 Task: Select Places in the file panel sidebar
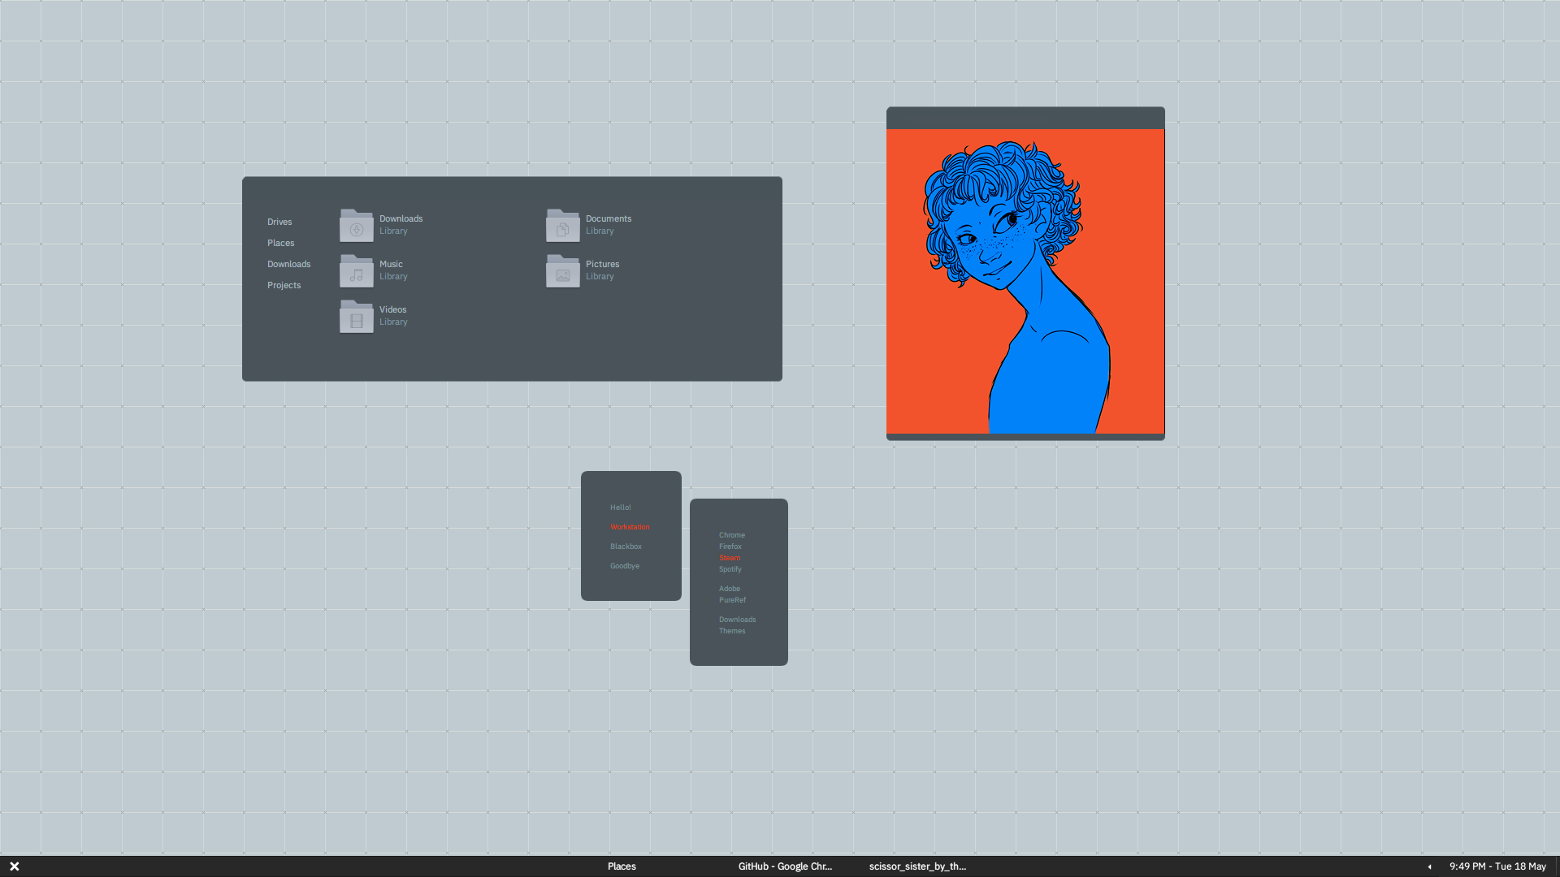pyautogui.click(x=281, y=243)
